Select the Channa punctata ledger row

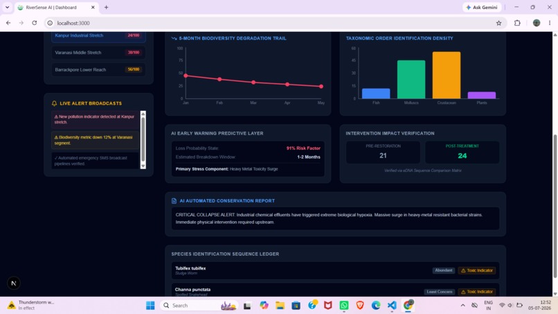click(x=335, y=290)
